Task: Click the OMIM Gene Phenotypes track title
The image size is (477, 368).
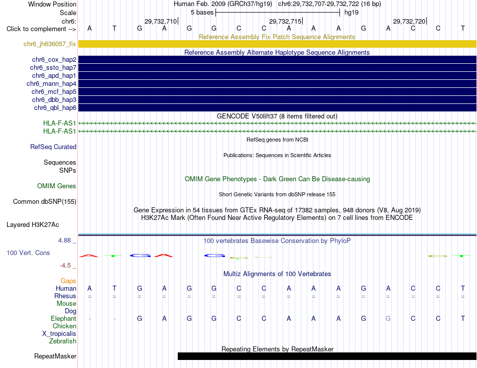Action: click(x=277, y=179)
